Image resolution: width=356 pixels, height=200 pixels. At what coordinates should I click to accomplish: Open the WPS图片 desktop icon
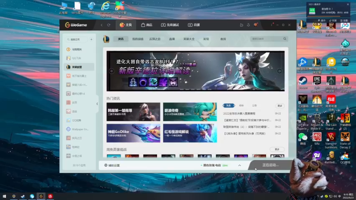pyautogui.click(x=77, y=8)
